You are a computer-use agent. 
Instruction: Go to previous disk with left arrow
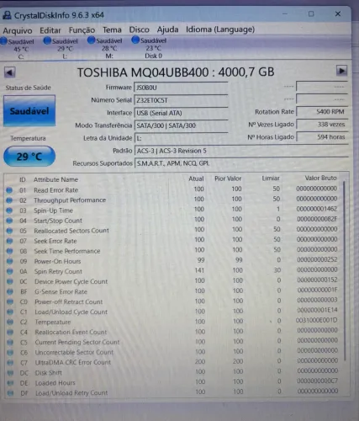coord(10,72)
